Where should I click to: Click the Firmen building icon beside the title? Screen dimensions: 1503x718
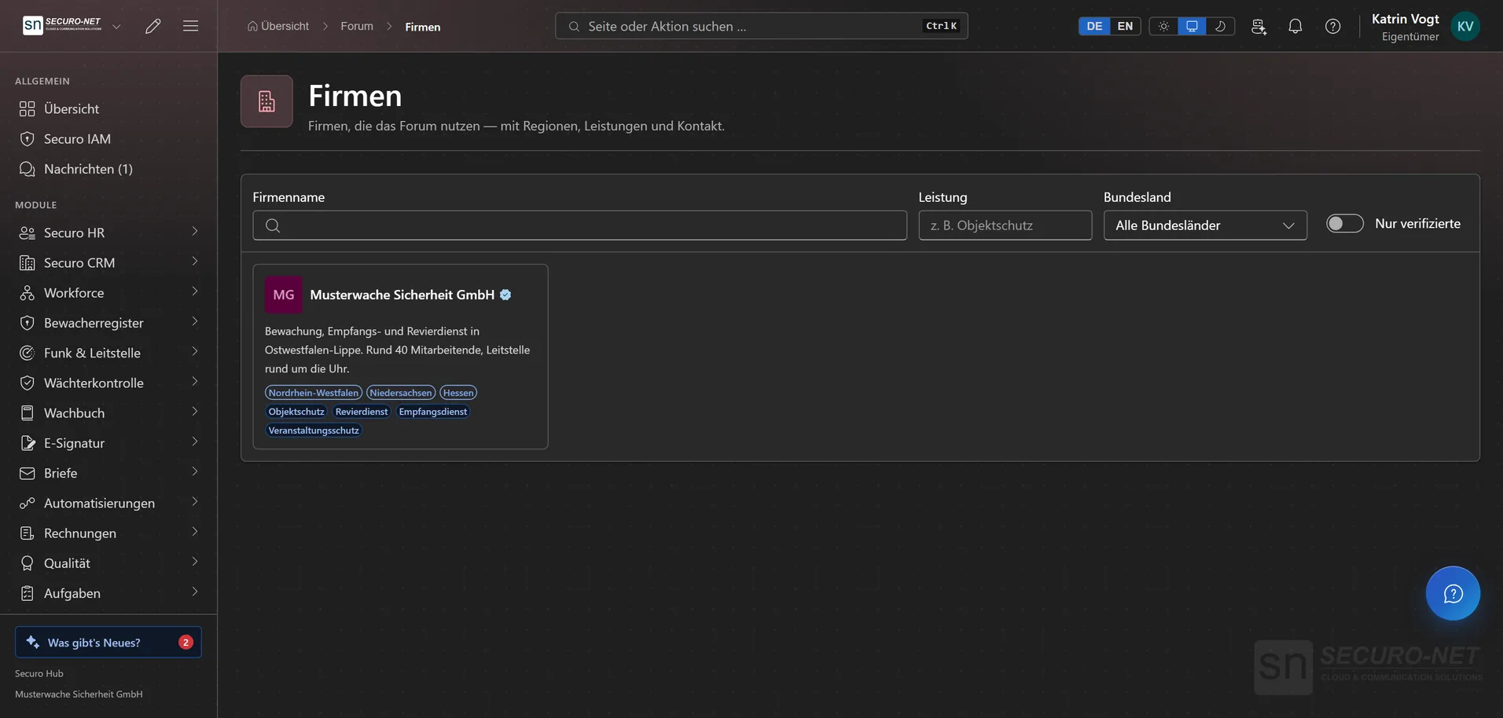[x=266, y=101]
